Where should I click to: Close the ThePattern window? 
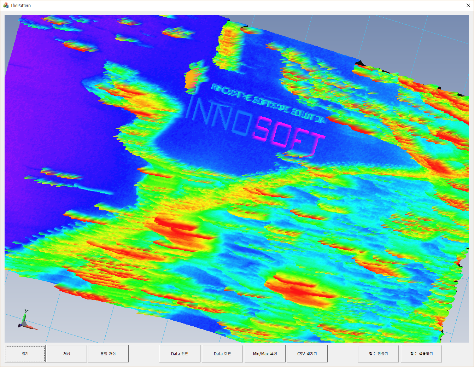coord(468,5)
